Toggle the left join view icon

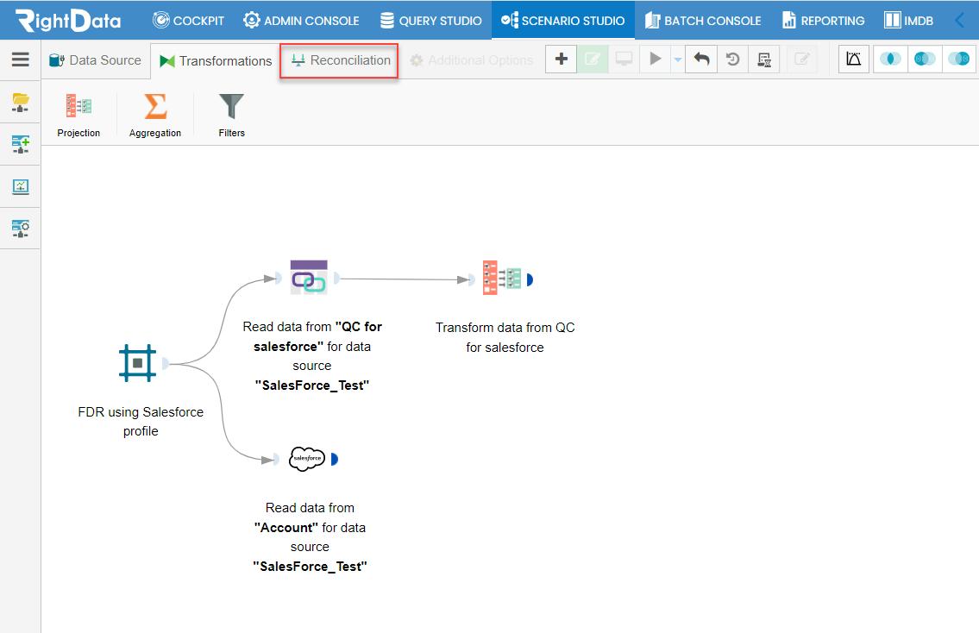pos(890,60)
